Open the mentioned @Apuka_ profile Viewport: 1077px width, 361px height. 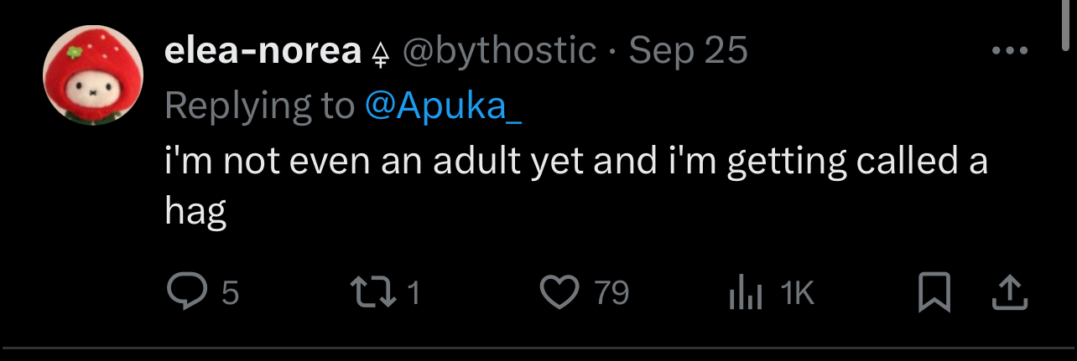pyautogui.click(x=443, y=106)
